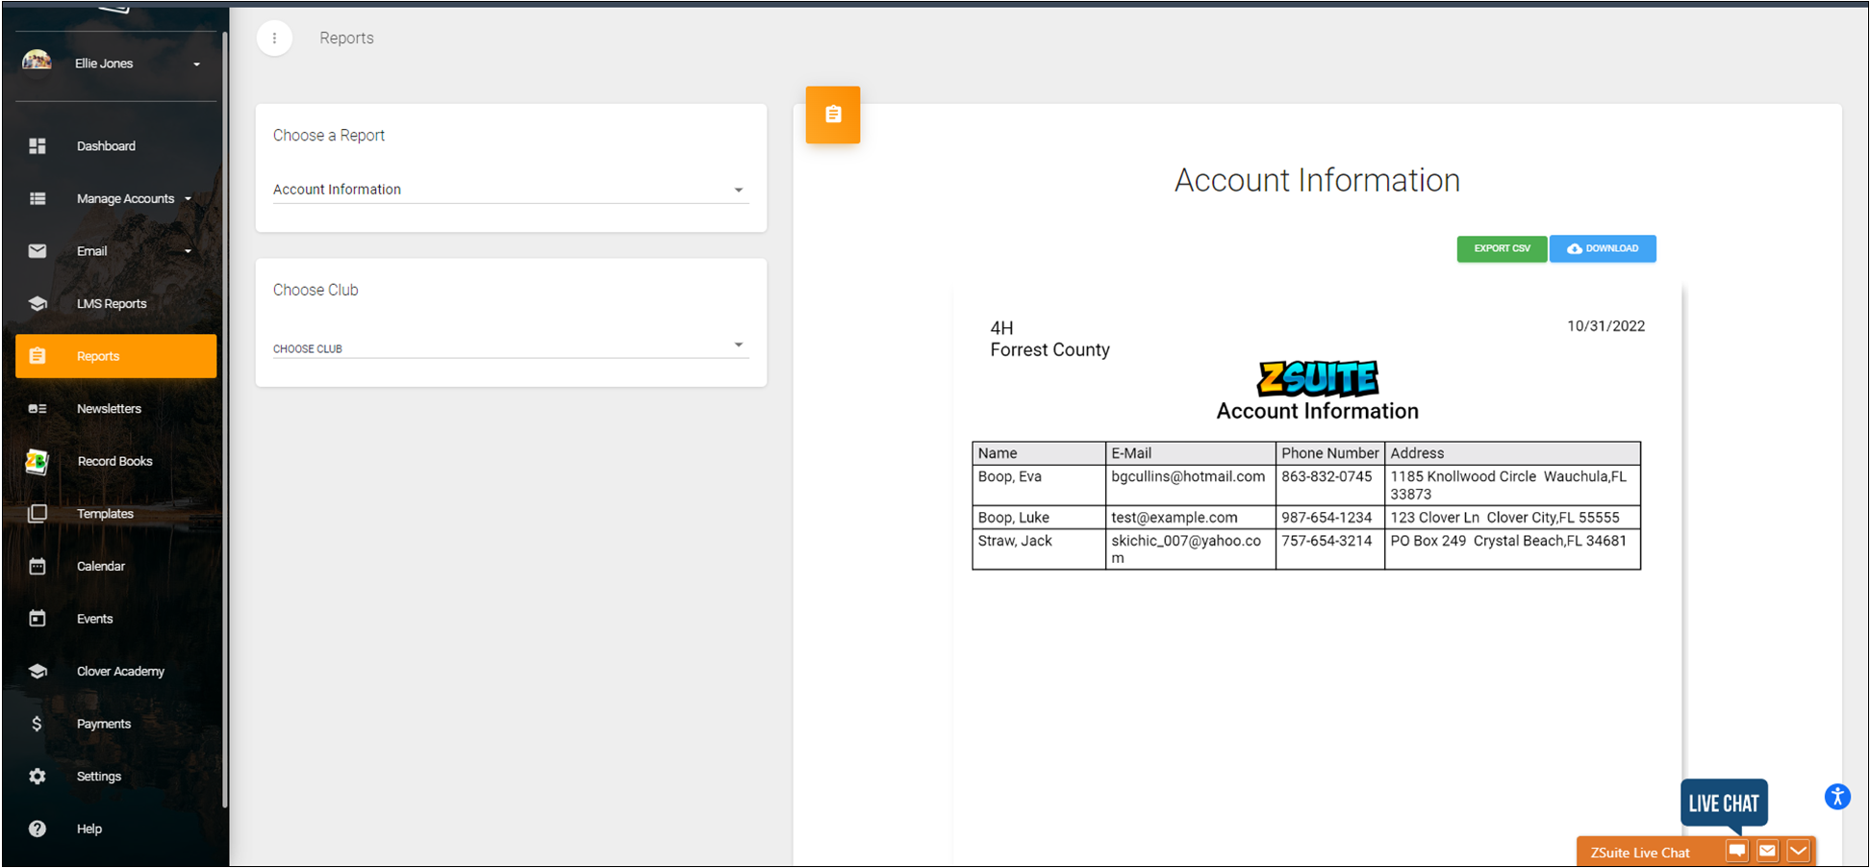Image resolution: width=1870 pixels, height=868 pixels.
Task: Open Settings using the gear icon
Action: pos(38,777)
